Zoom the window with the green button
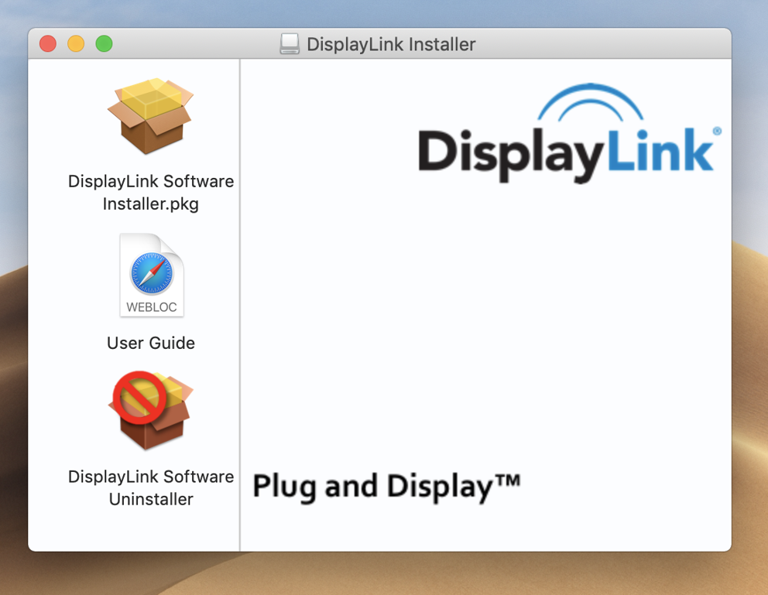The image size is (768, 595). (x=104, y=43)
